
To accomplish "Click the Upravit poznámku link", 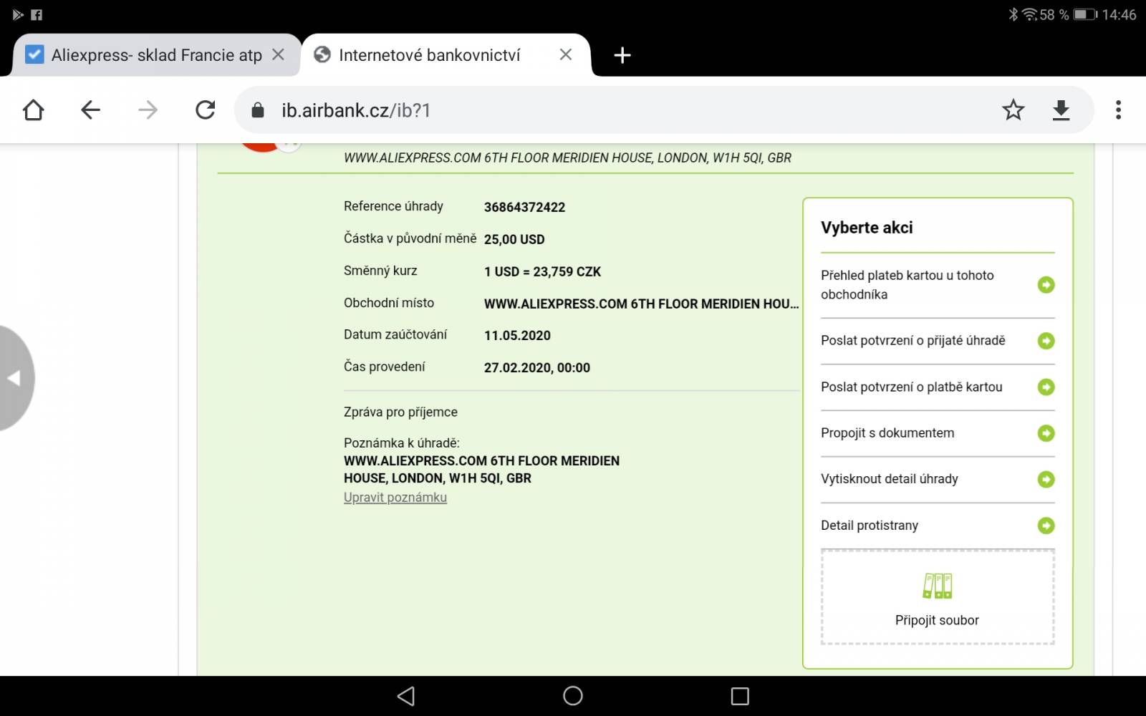I will click(x=395, y=498).
